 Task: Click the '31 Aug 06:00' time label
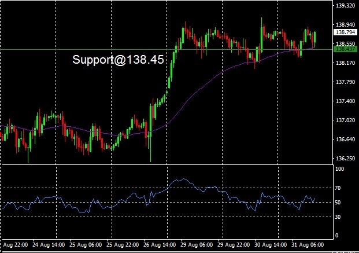point(308,245)
